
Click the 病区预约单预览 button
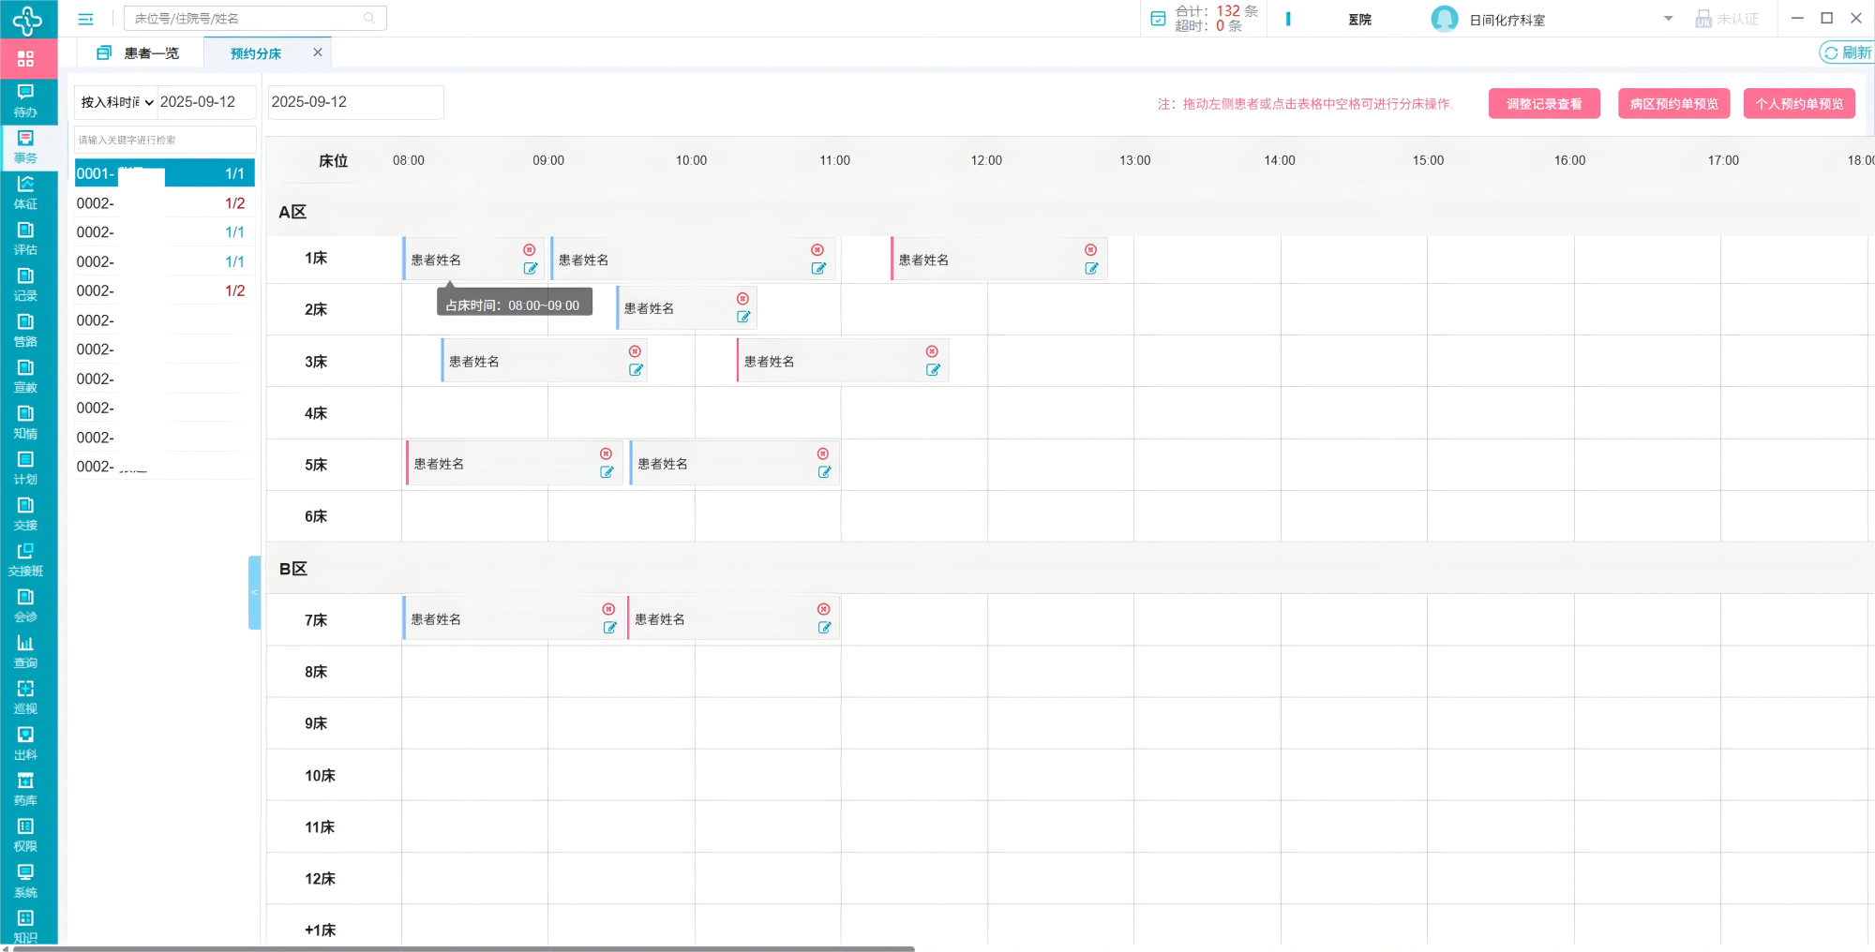(x=1673, y=104)
